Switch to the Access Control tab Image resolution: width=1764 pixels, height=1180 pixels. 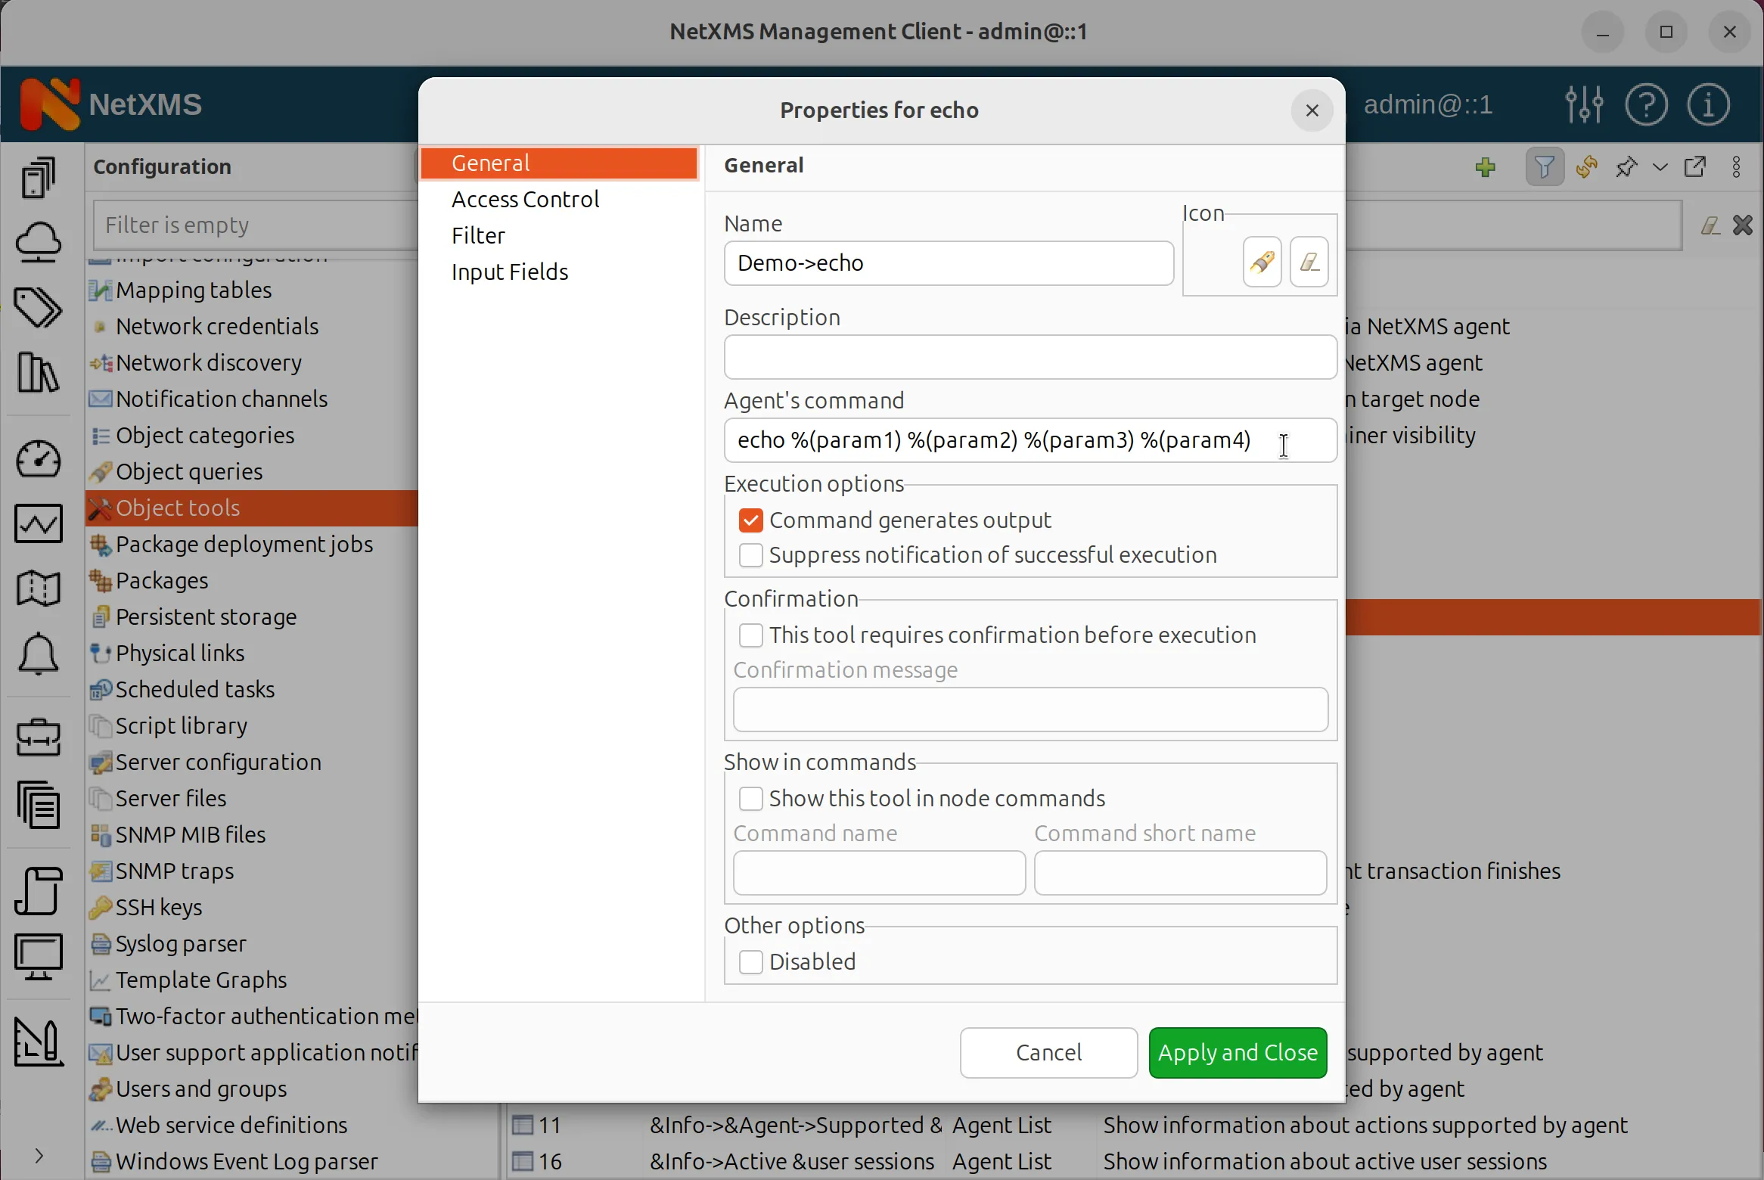(525, 199)
